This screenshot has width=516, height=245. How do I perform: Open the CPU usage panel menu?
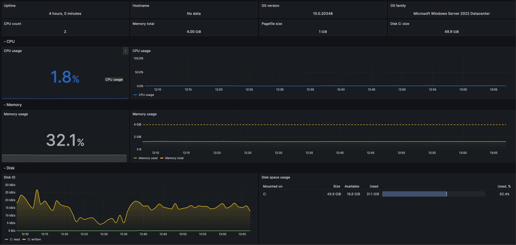(126, 51)
